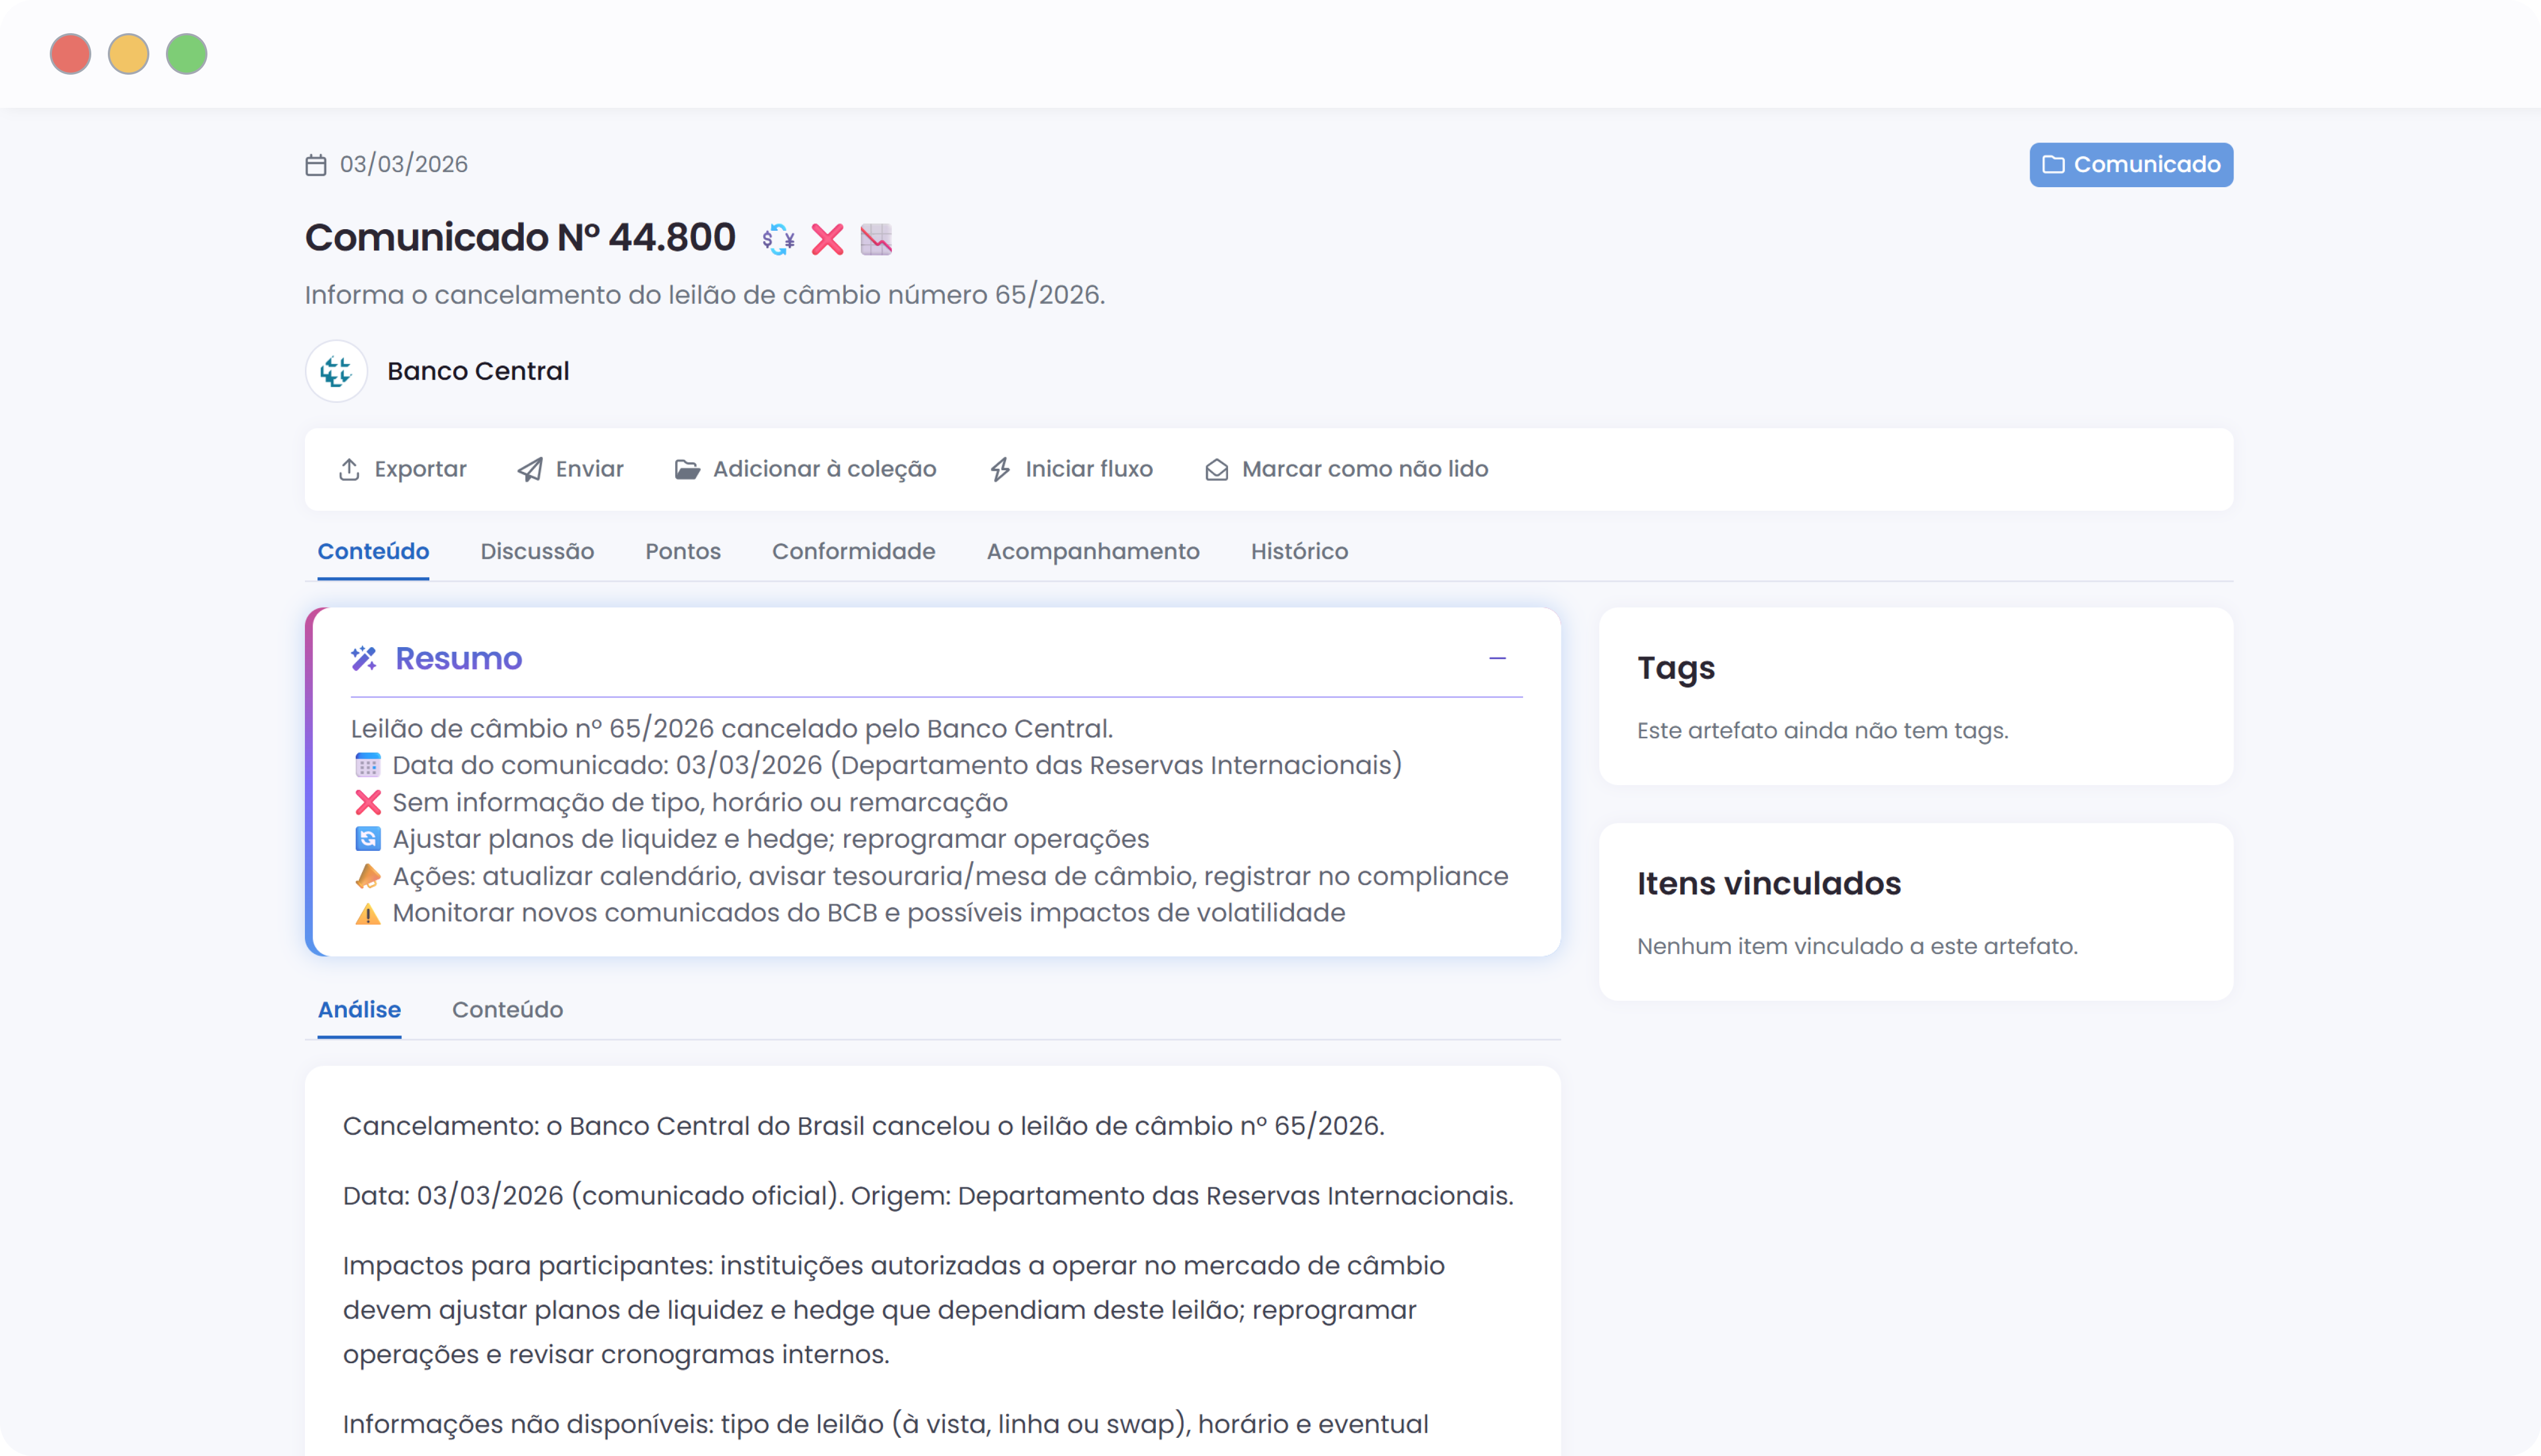2541x1456 pixels.
Task: Switch to the Conformidade tab
Action: click(x=853, y=552)
